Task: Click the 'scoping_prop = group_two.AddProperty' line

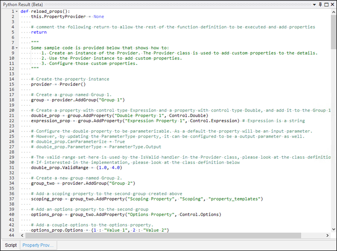Action: click(x=147, y=199)
